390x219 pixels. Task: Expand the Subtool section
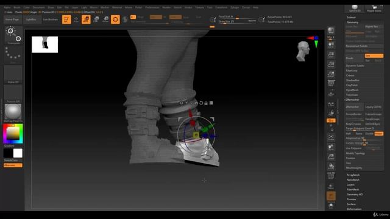click(351, 18)
